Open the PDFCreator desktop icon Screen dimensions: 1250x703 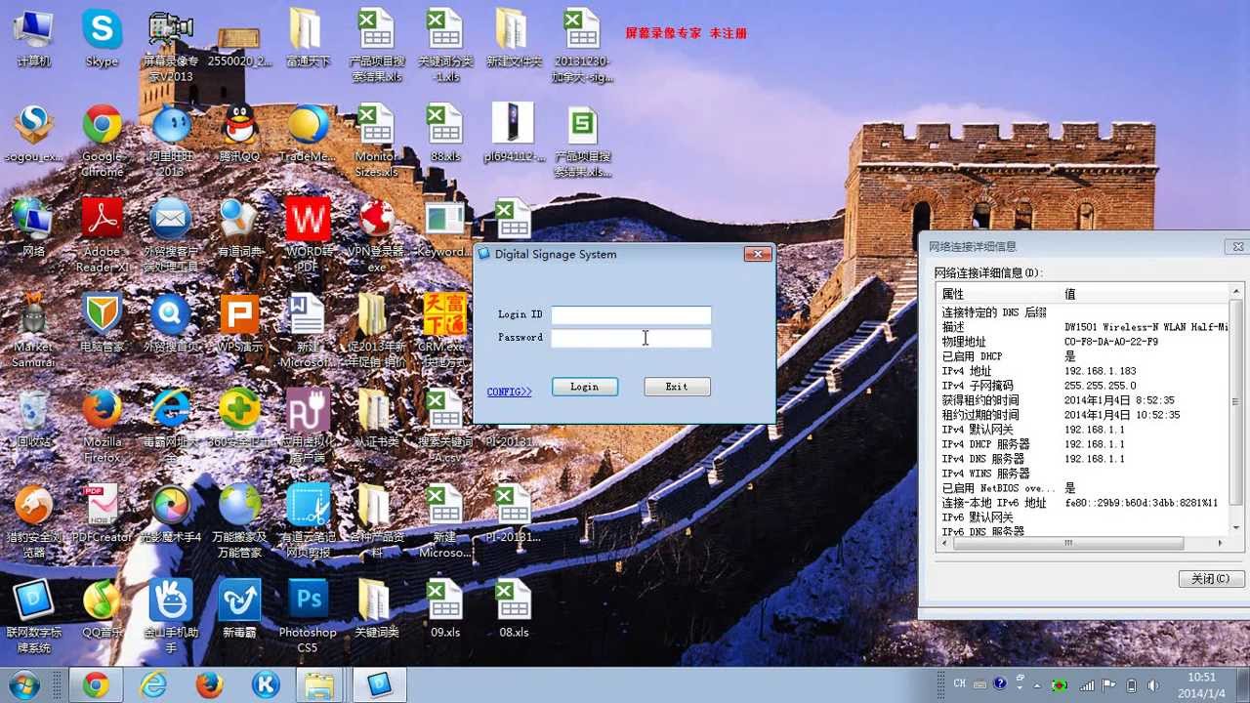[x=102, y=513]
